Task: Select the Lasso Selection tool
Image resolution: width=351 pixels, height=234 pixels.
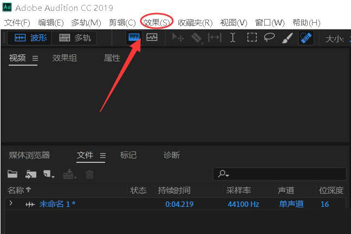Action: [x=269, y=37]
